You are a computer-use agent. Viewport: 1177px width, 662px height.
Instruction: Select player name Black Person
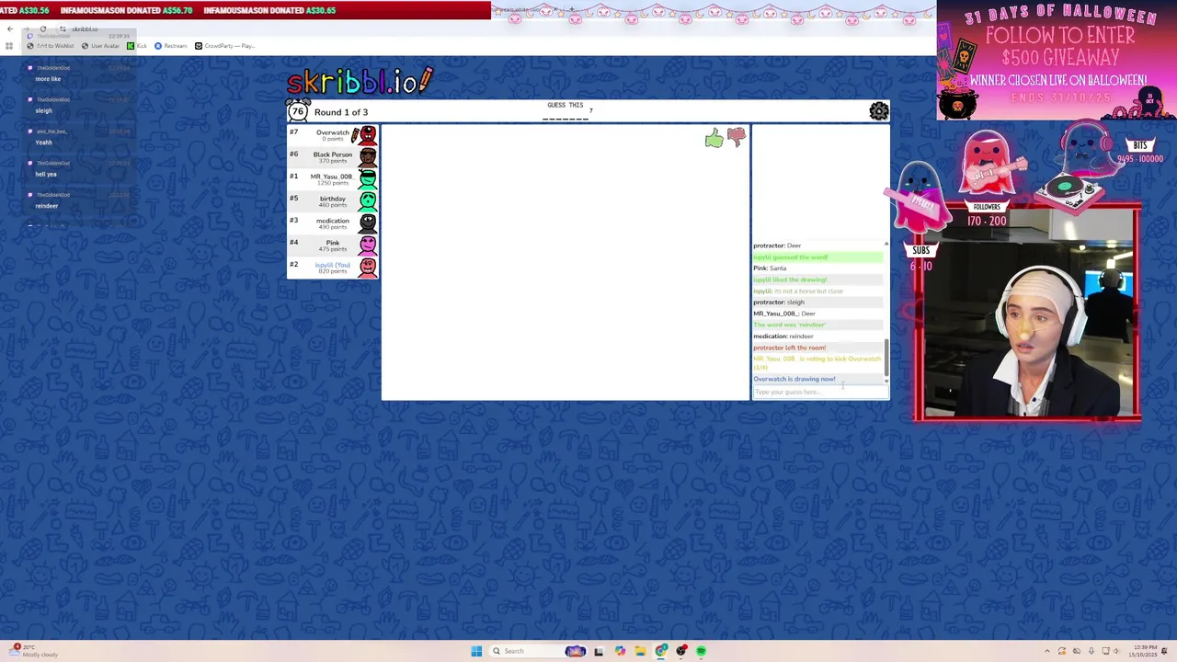click(332, 154)
